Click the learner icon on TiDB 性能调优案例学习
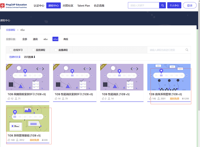Viewport: 200px width, 147px height. pyautogui.click(x=63, y=98)
